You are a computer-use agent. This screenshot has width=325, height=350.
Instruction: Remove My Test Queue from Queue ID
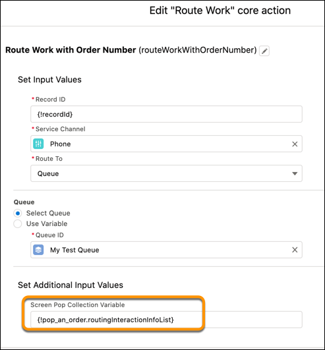(295, 250)
